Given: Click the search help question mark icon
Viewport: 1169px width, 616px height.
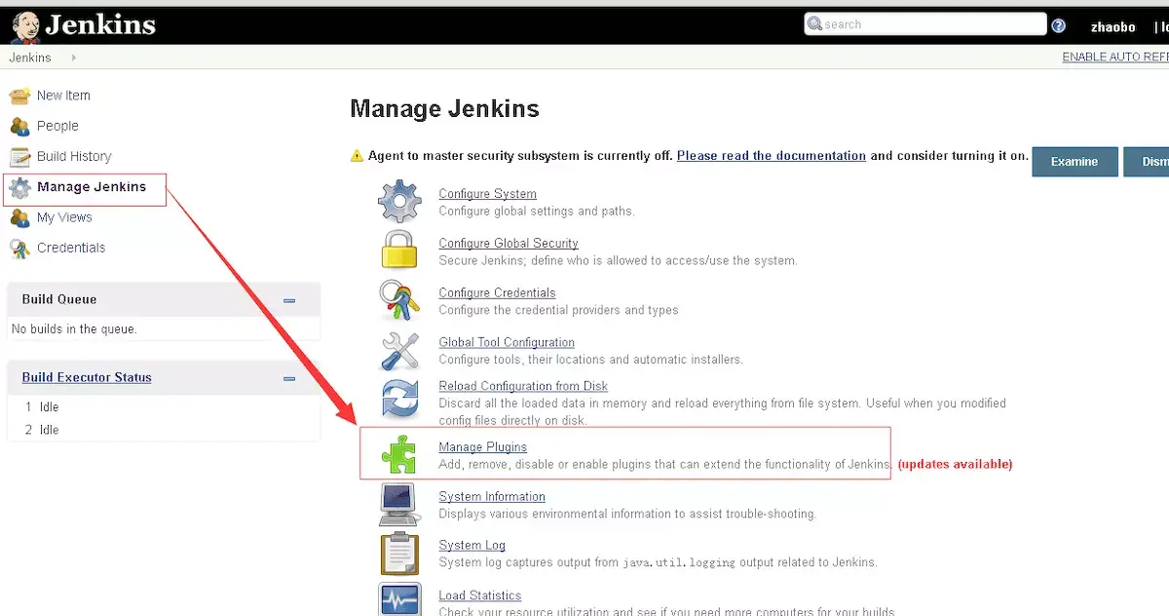Looking at the screenshot, I should pos(1059,25).
